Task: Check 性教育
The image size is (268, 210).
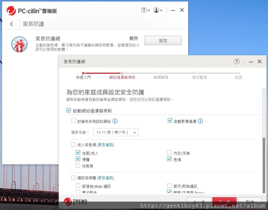Action: (x=78, y=165)
